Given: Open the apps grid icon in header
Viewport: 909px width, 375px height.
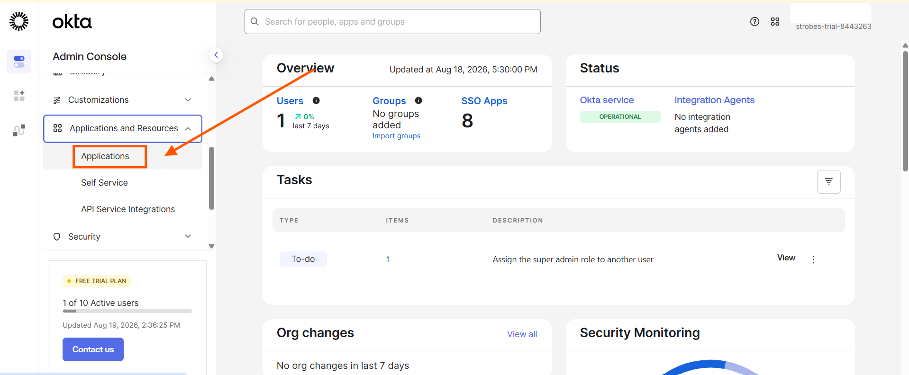Looking at the screenshot, I should (775, 21).
